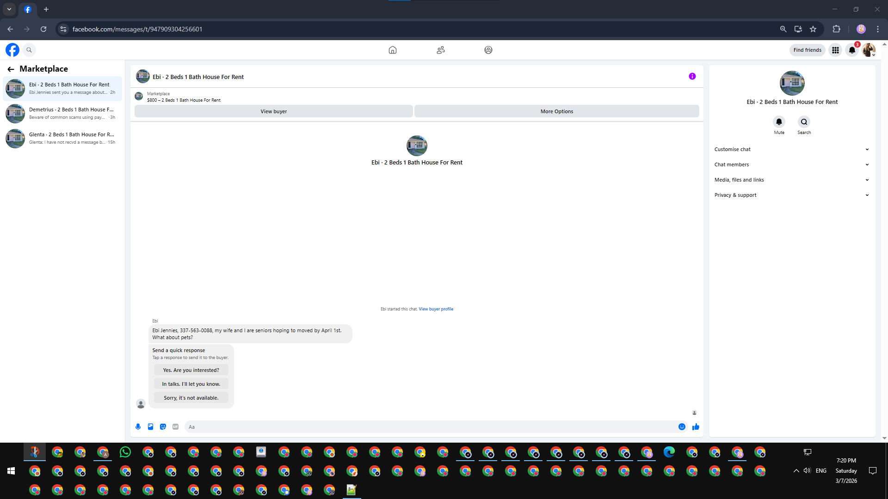The height and width of the screenshot is (499, 888).
Task: Expand the Privacy & support section
Action: pyautogui.click(x=792, y=195)
